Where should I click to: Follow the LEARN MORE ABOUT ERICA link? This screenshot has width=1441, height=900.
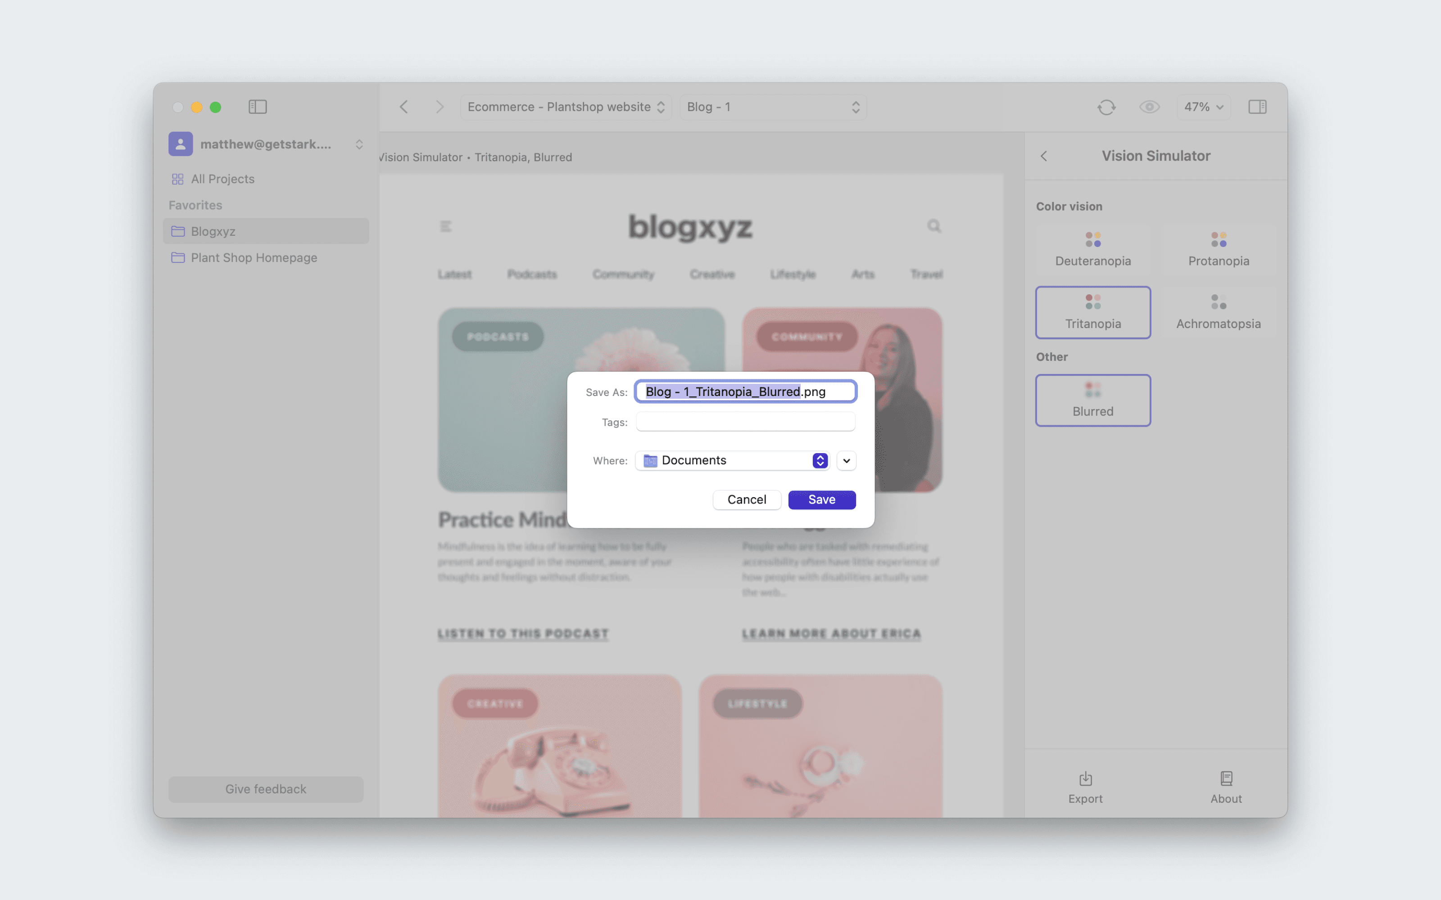(831, 634)
